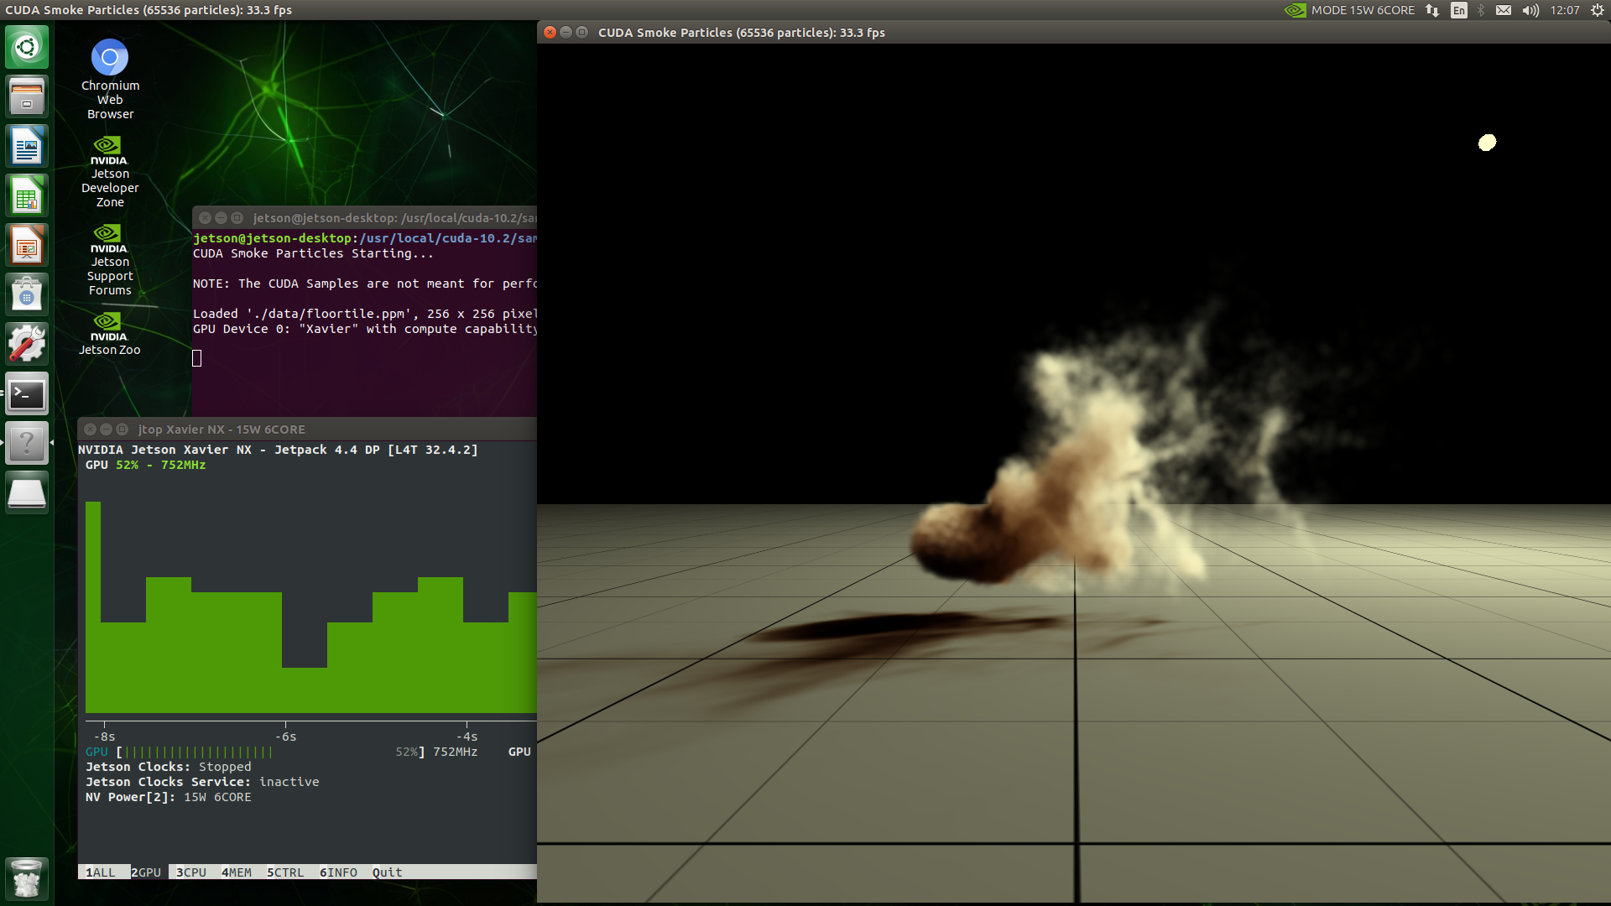
Task: Open the Files manager in the launcher
Action: [x=27, y=96]
